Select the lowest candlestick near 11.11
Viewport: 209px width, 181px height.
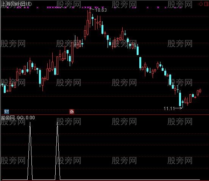pos(182,104)
